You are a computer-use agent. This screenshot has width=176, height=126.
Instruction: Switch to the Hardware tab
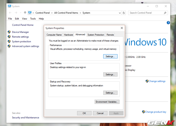pyautogui.click(x=68, y=35)
